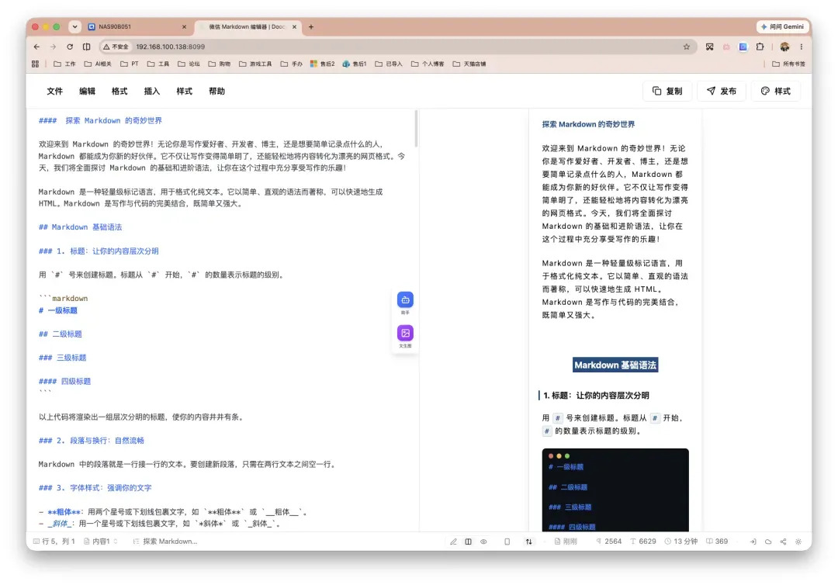Image resolution: width=838 pixels, height=585 pixels.
Task: Click the ## Markdown 基础语法 heading line in editor
Action: click(x=80, y=227)
